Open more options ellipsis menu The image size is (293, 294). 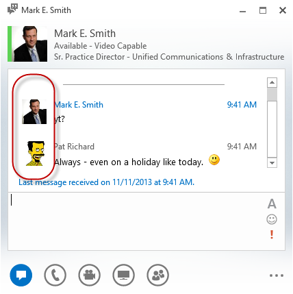point(277,275)
